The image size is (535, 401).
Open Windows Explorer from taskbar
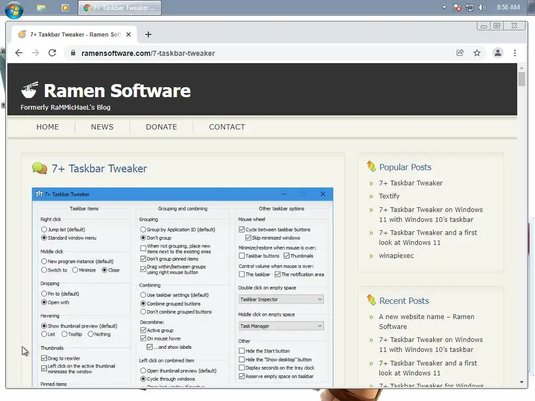41,8
